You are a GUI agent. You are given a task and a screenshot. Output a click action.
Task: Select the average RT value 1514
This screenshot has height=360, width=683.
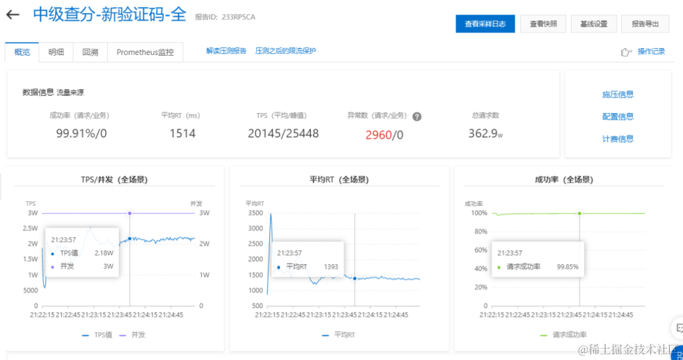[182, 133]
